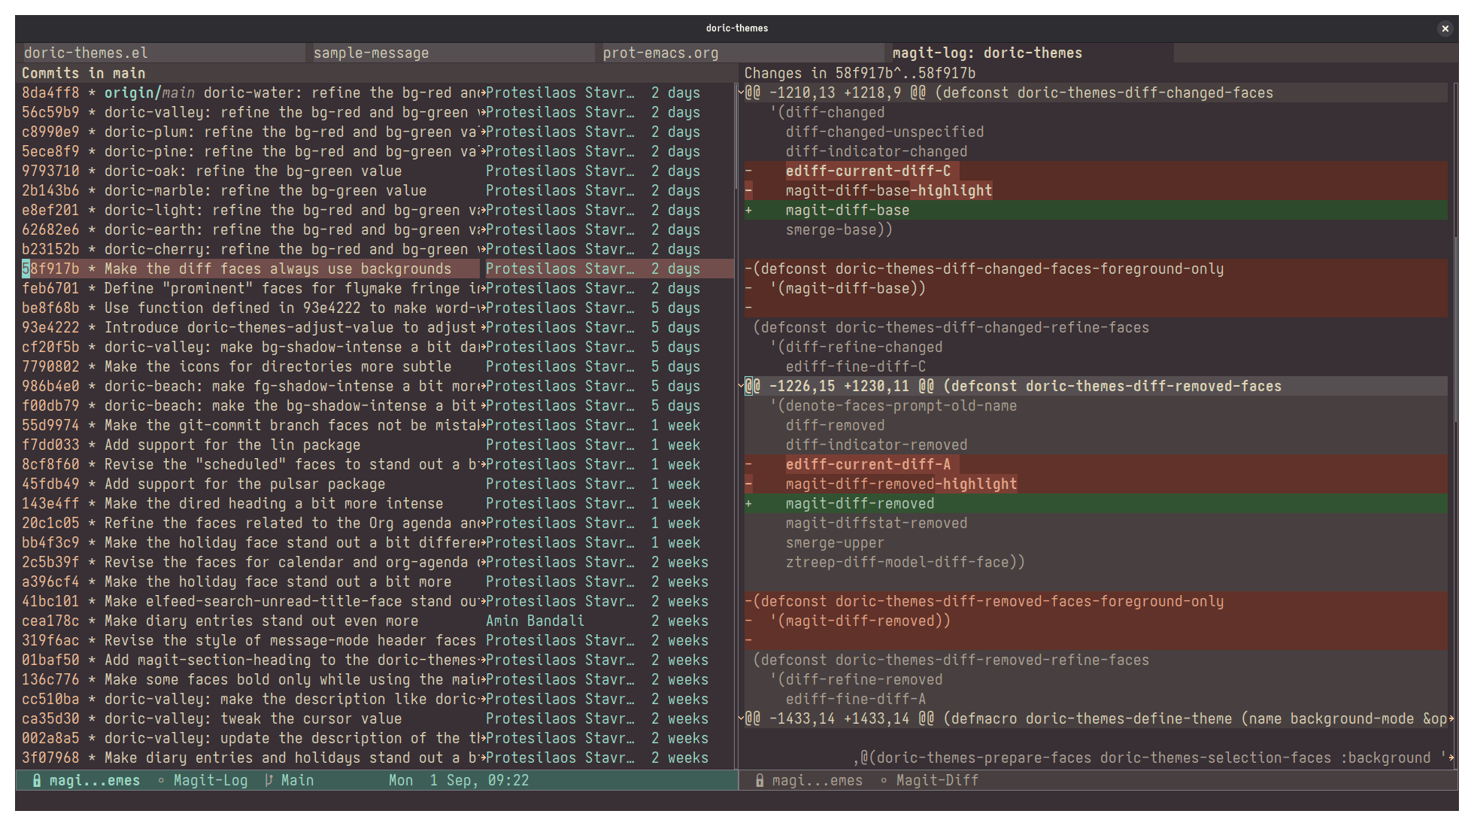Select commit e8ef201 doric-light row
The image size is (1474, 826).
coord(376,210)
